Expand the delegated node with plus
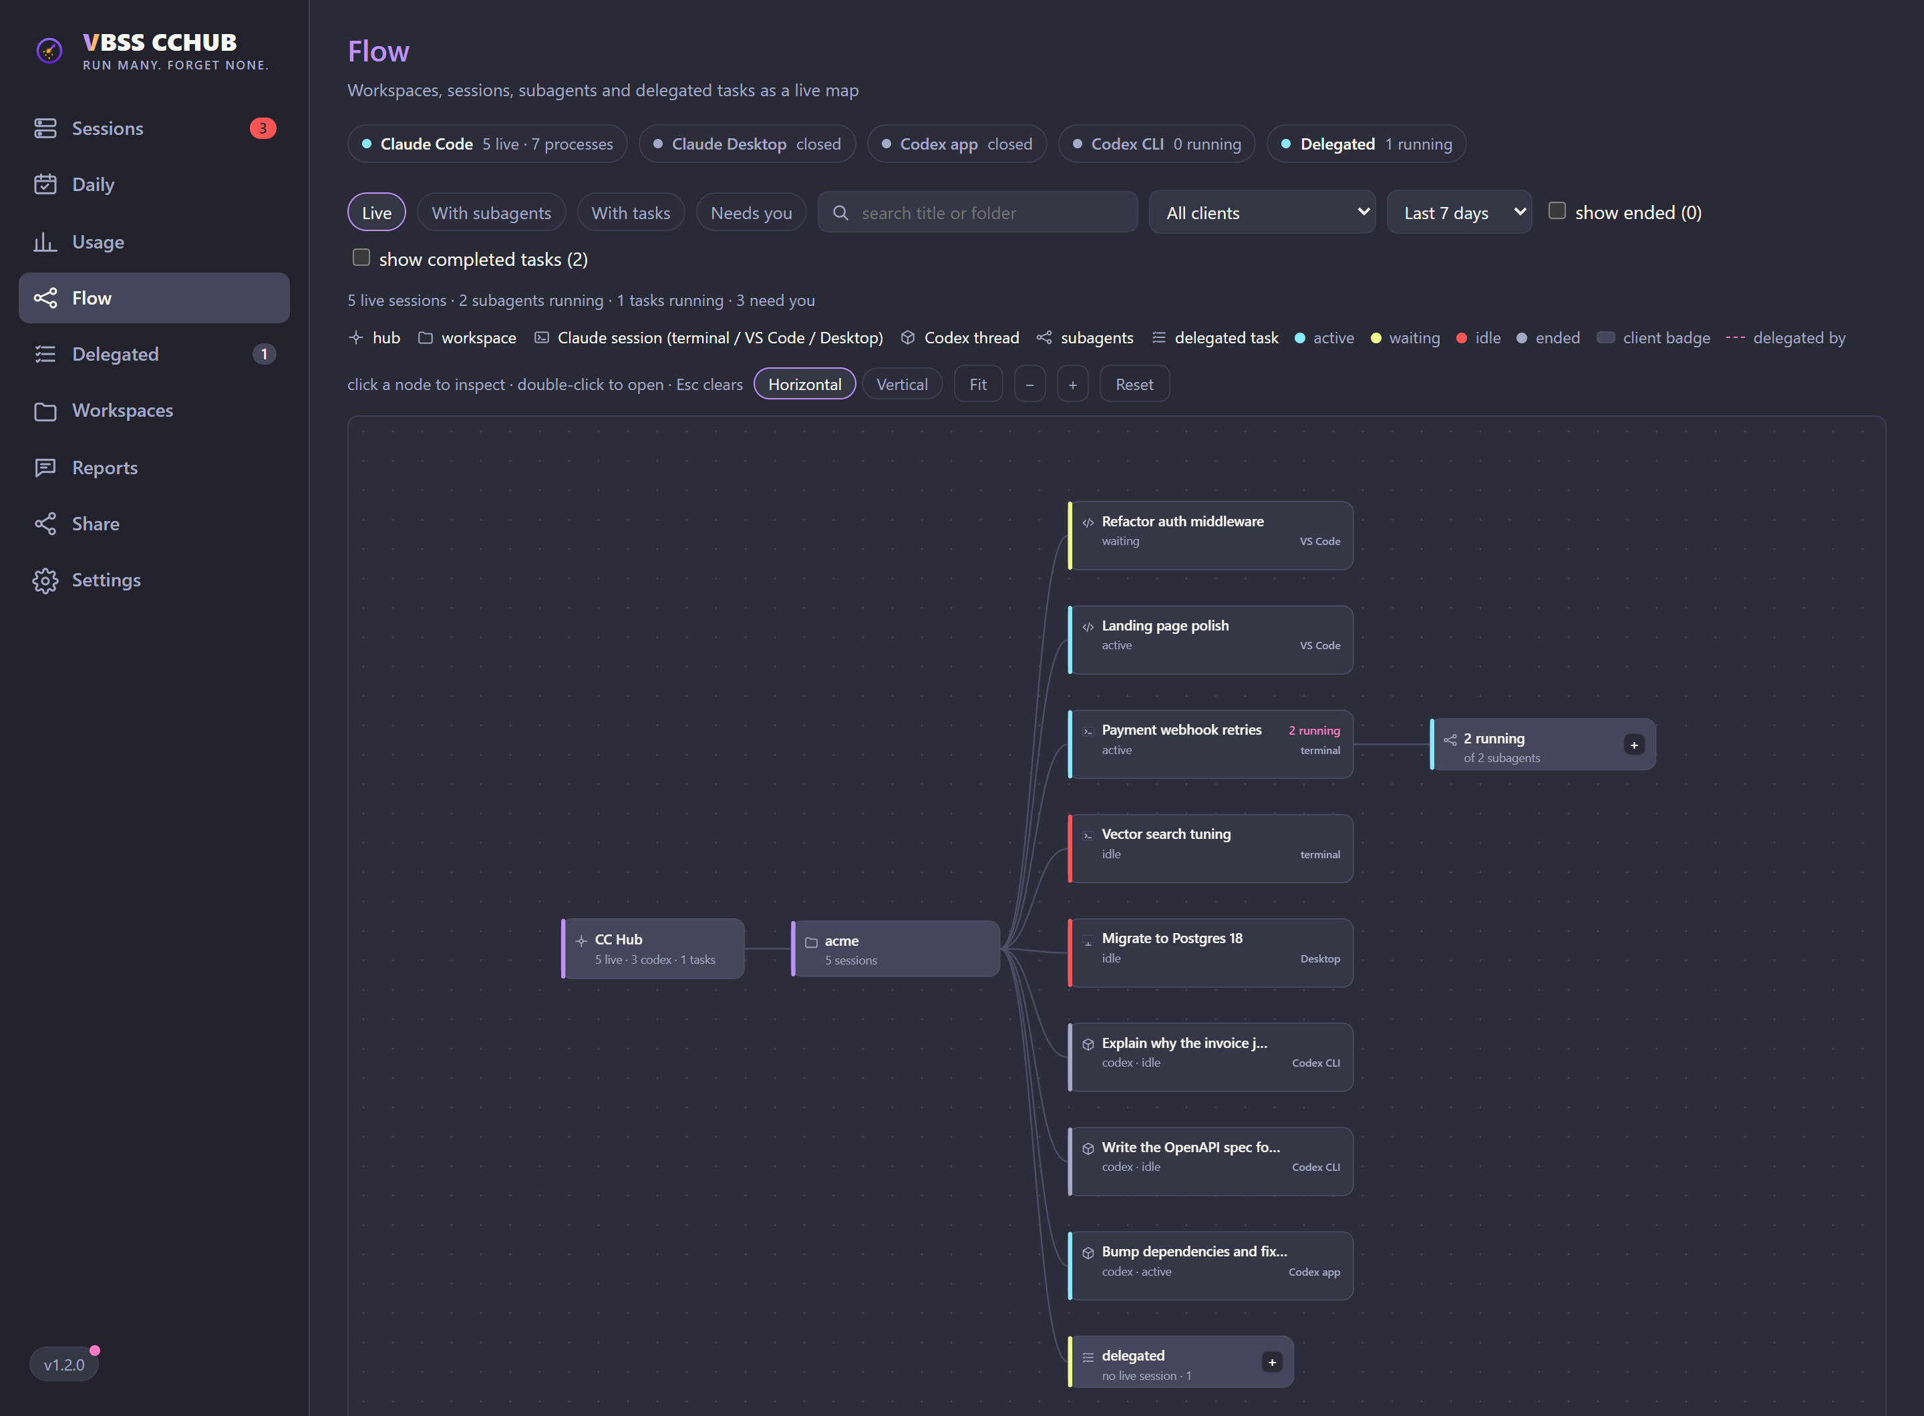Viewport: 1924px width, 1416px height. 1273,1362
